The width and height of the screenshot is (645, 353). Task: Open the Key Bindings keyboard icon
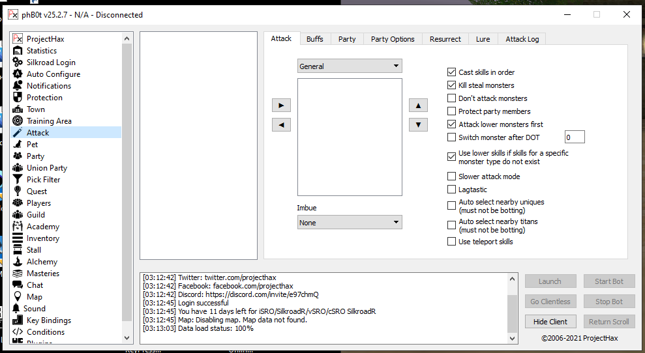[x=18, y=320]
